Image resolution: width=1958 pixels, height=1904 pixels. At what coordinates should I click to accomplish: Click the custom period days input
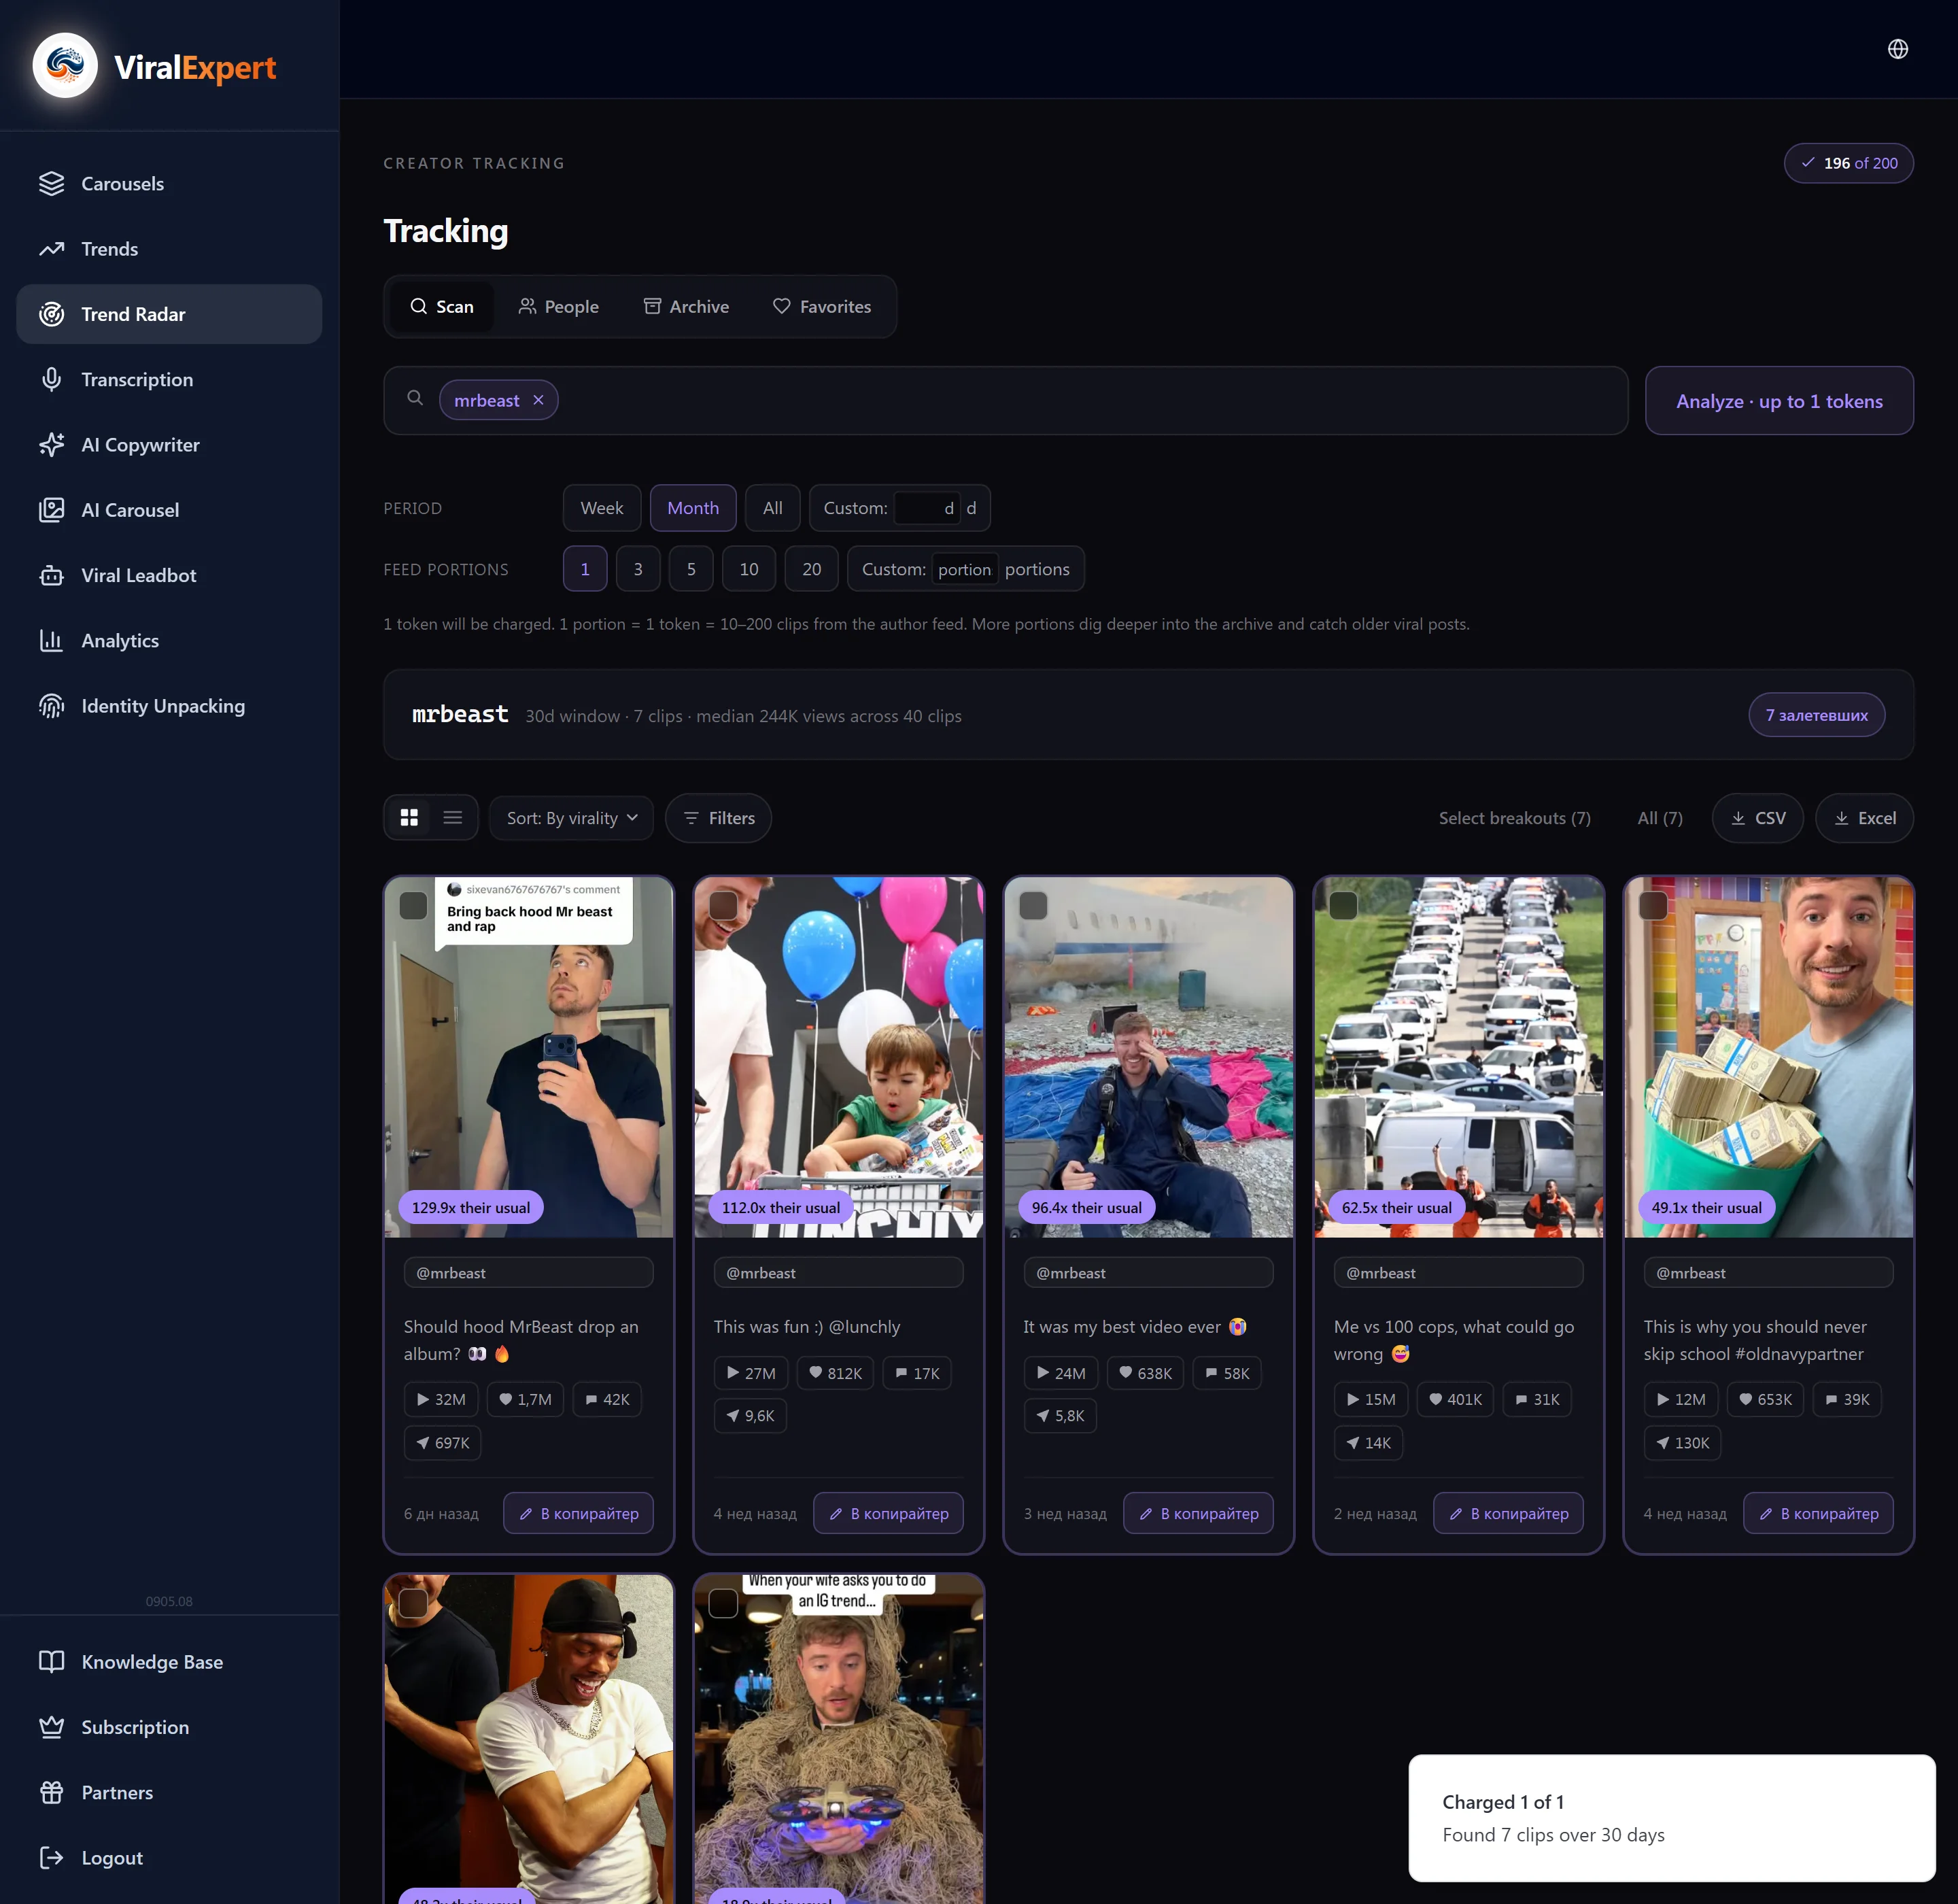click(x=926, y=508)
